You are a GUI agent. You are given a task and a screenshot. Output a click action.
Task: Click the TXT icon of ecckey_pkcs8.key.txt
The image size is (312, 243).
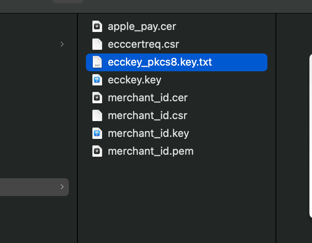click(97, 62)
